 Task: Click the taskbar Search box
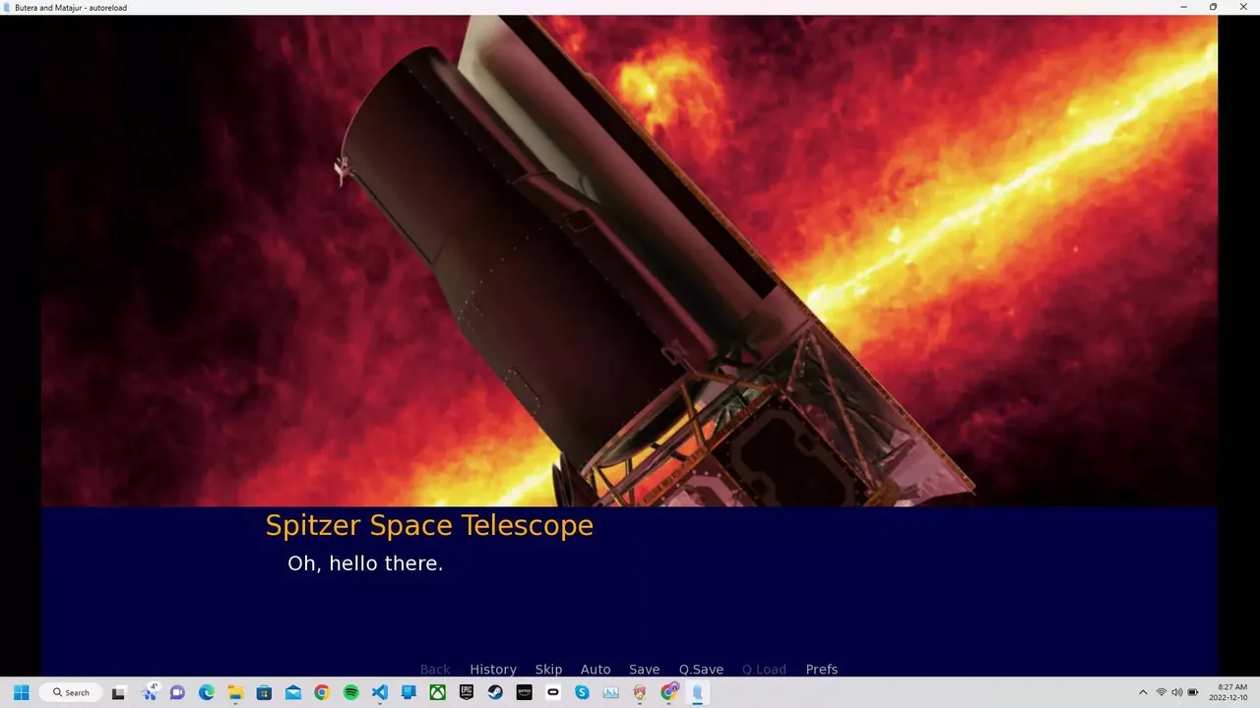click(71, 692)
